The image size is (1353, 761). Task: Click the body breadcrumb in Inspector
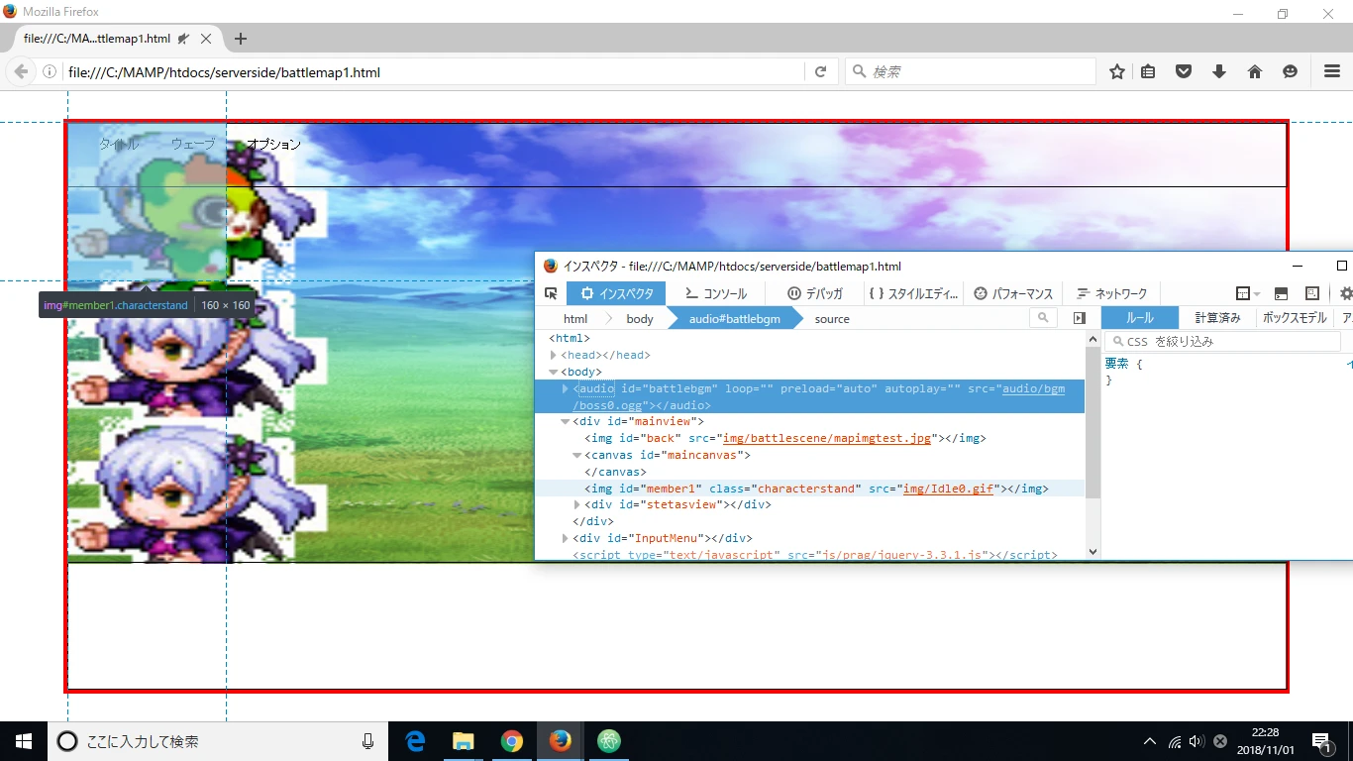click(639, 318)
